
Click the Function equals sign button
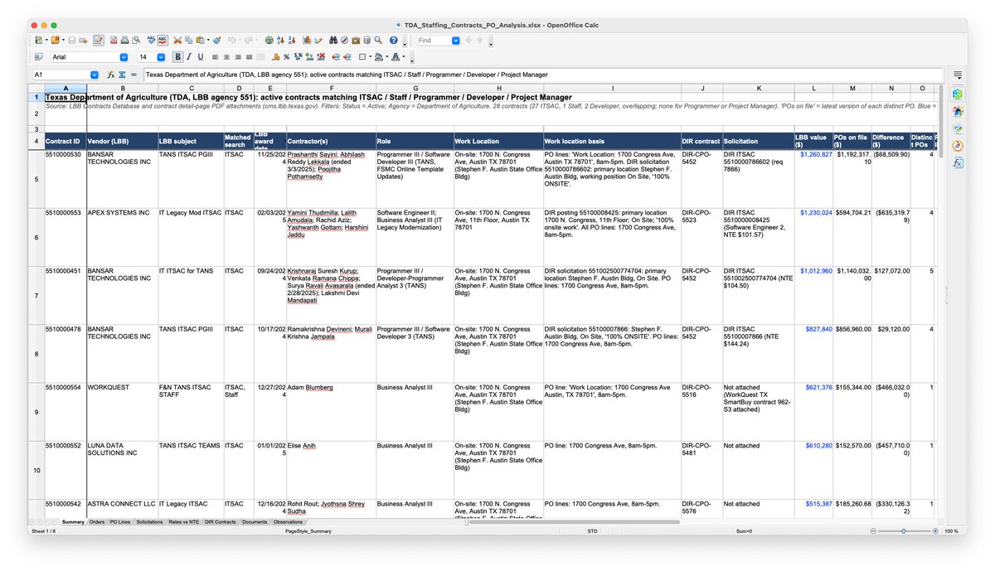click(x=133, y=75)
